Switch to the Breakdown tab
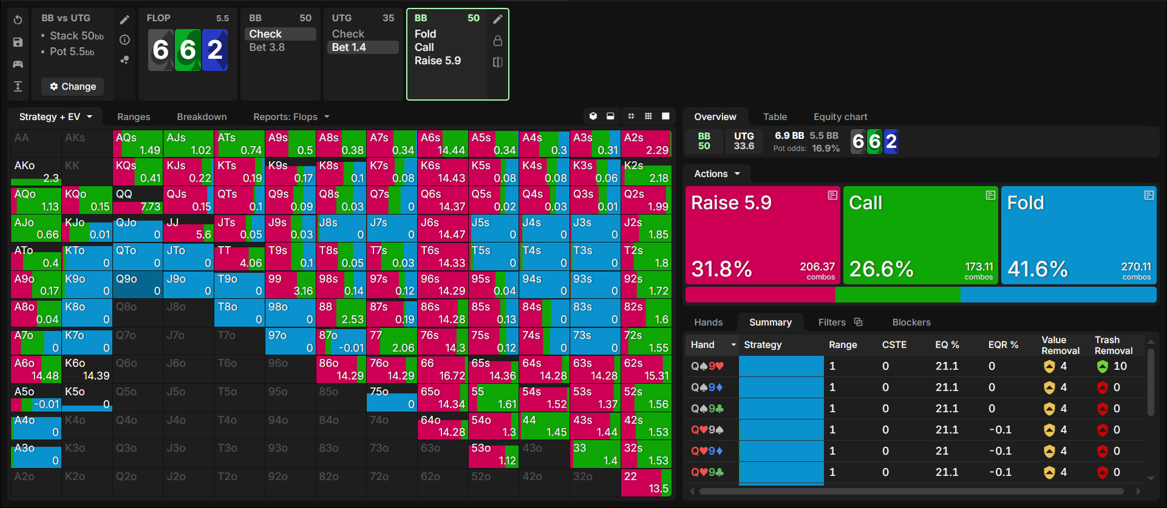This screenshot has width=1167, height=508. [202, 117]
